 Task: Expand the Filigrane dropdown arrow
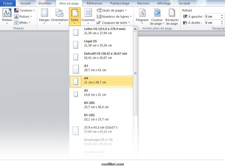tap(142, 23)
